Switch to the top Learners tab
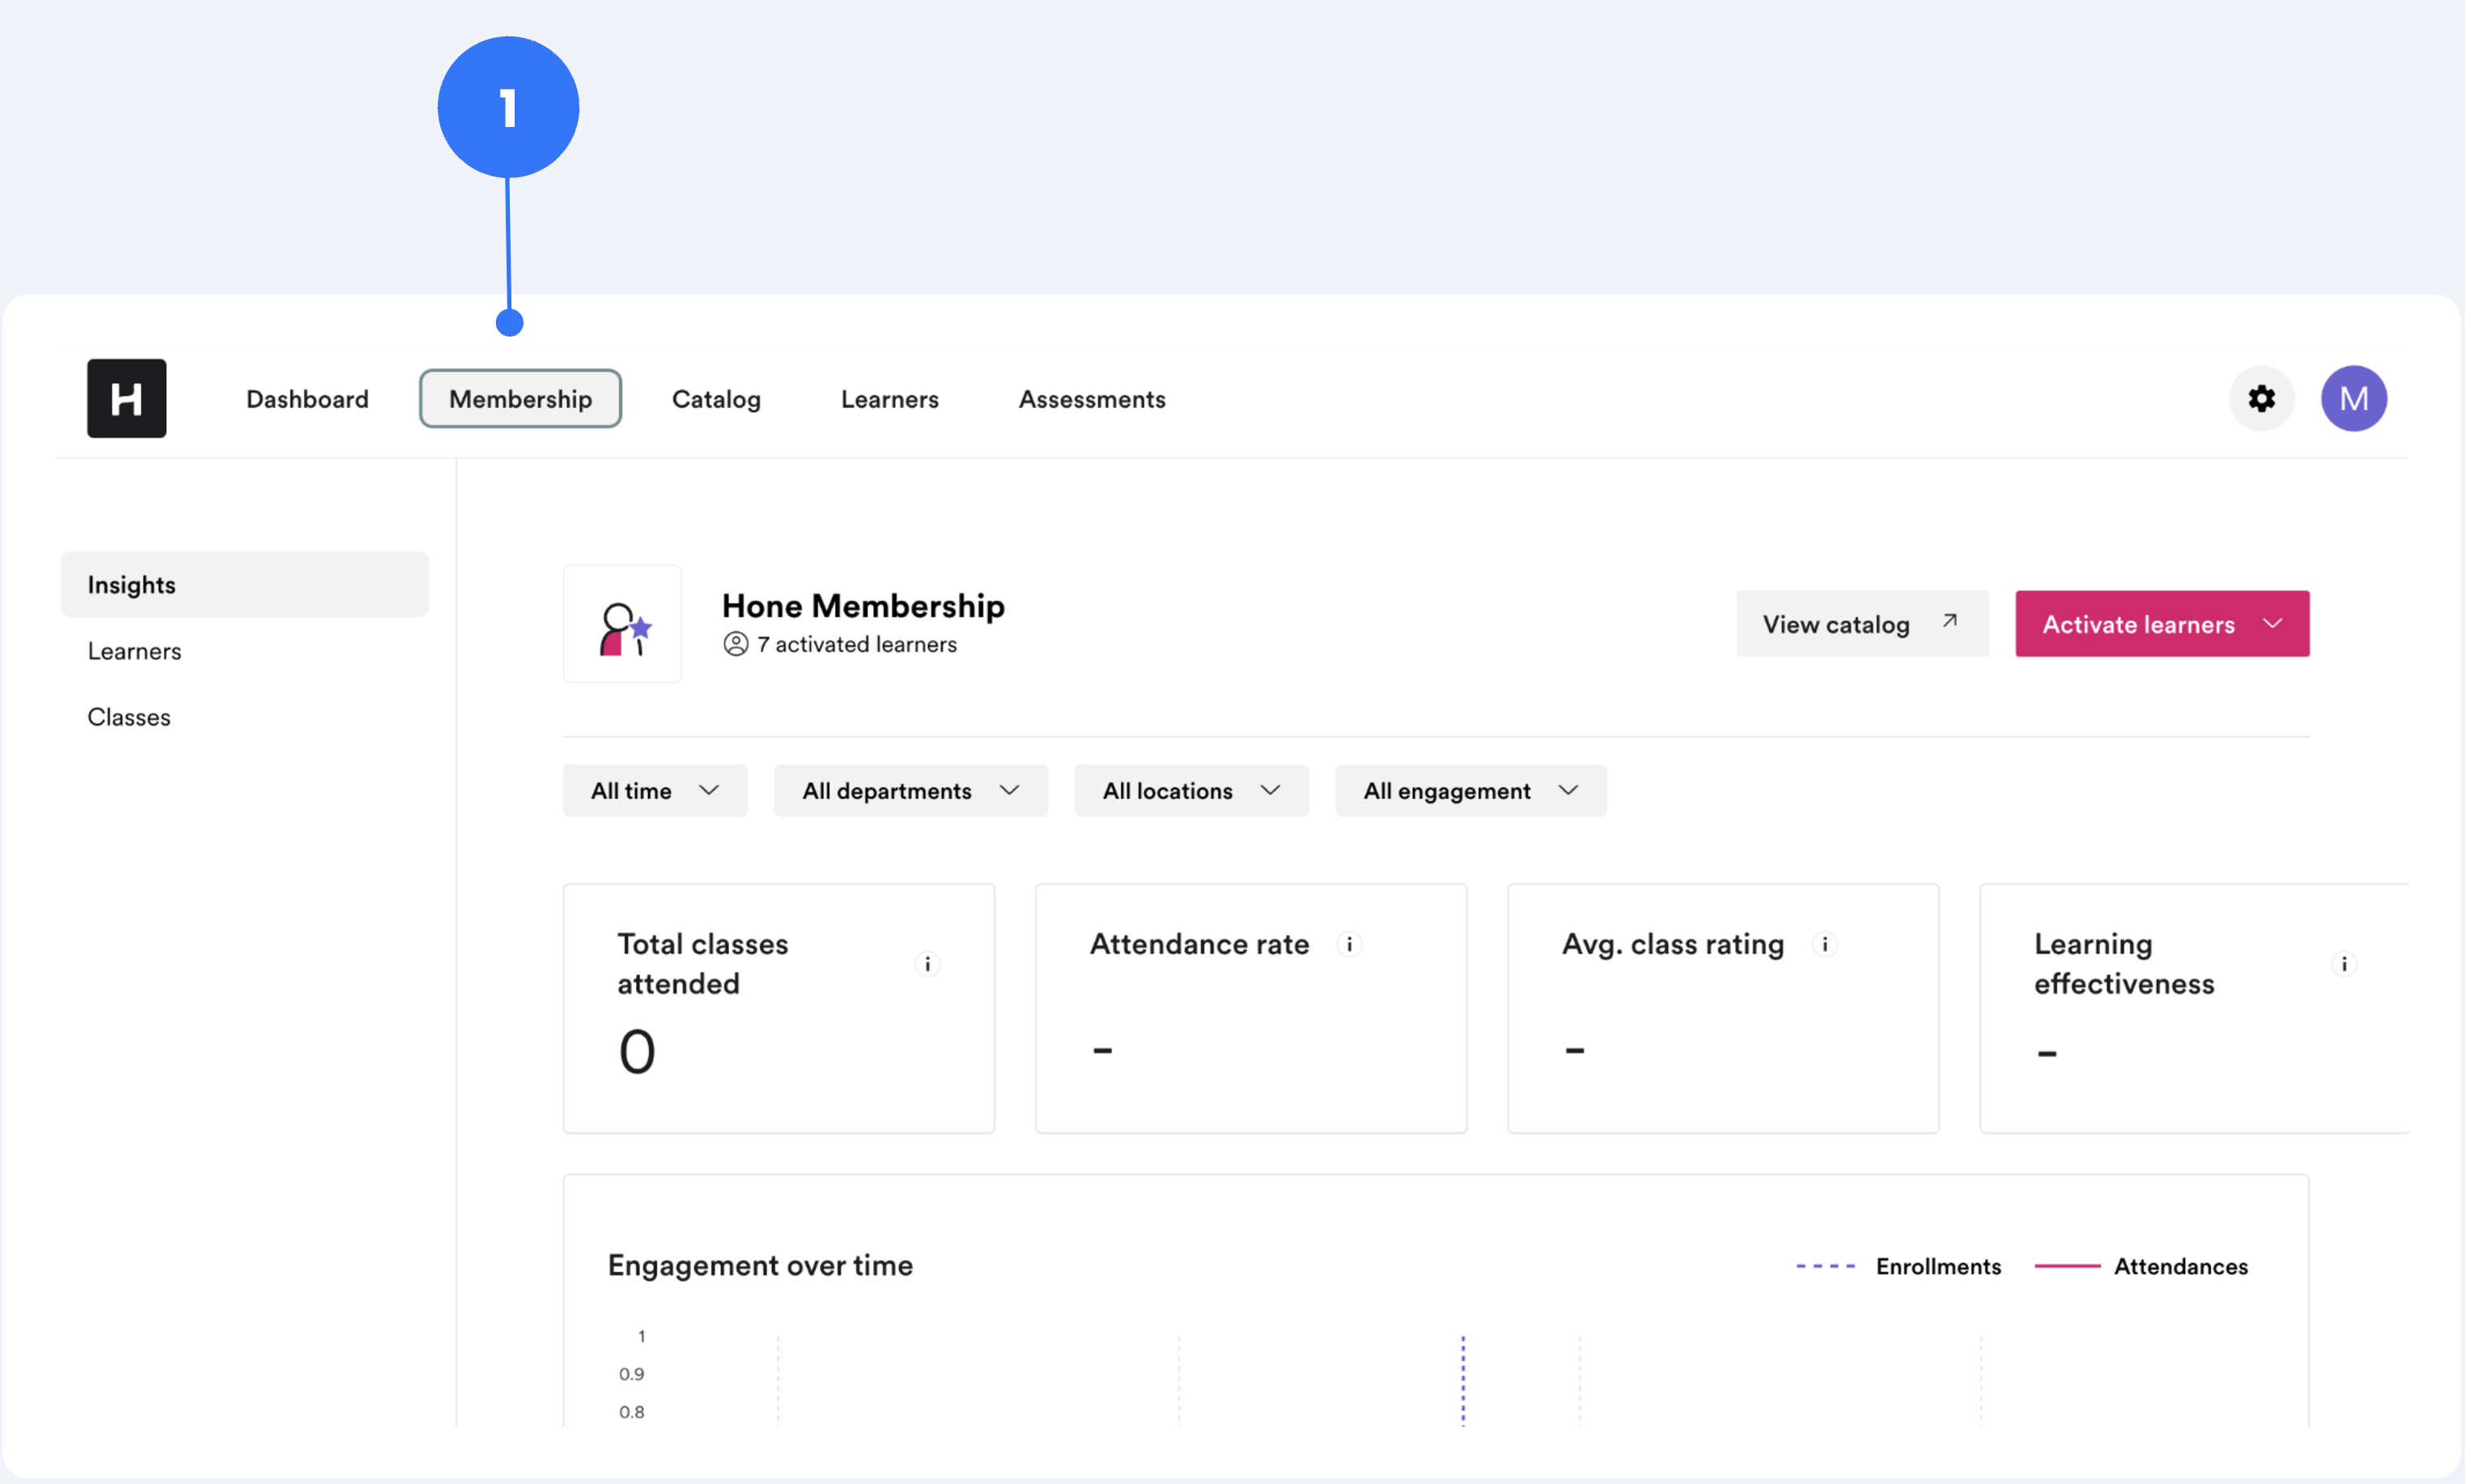The image size is (2465, 1484). tap(889, 399)
